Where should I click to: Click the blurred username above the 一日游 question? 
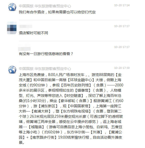click(24, 48)
